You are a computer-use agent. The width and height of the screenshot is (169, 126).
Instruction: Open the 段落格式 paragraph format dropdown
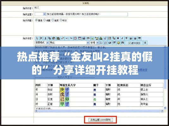pos(42,43)
